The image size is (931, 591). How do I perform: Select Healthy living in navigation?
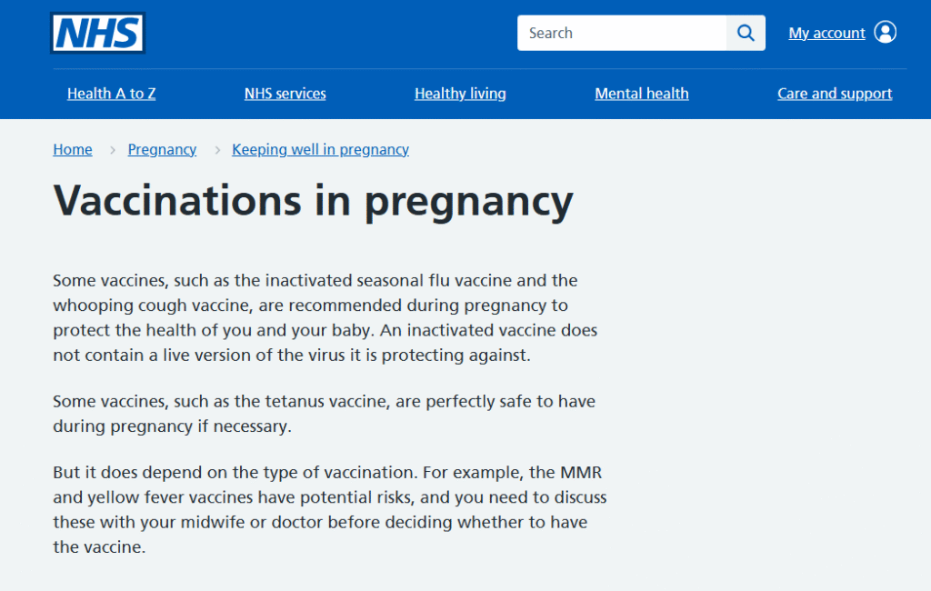click(460, 94)
